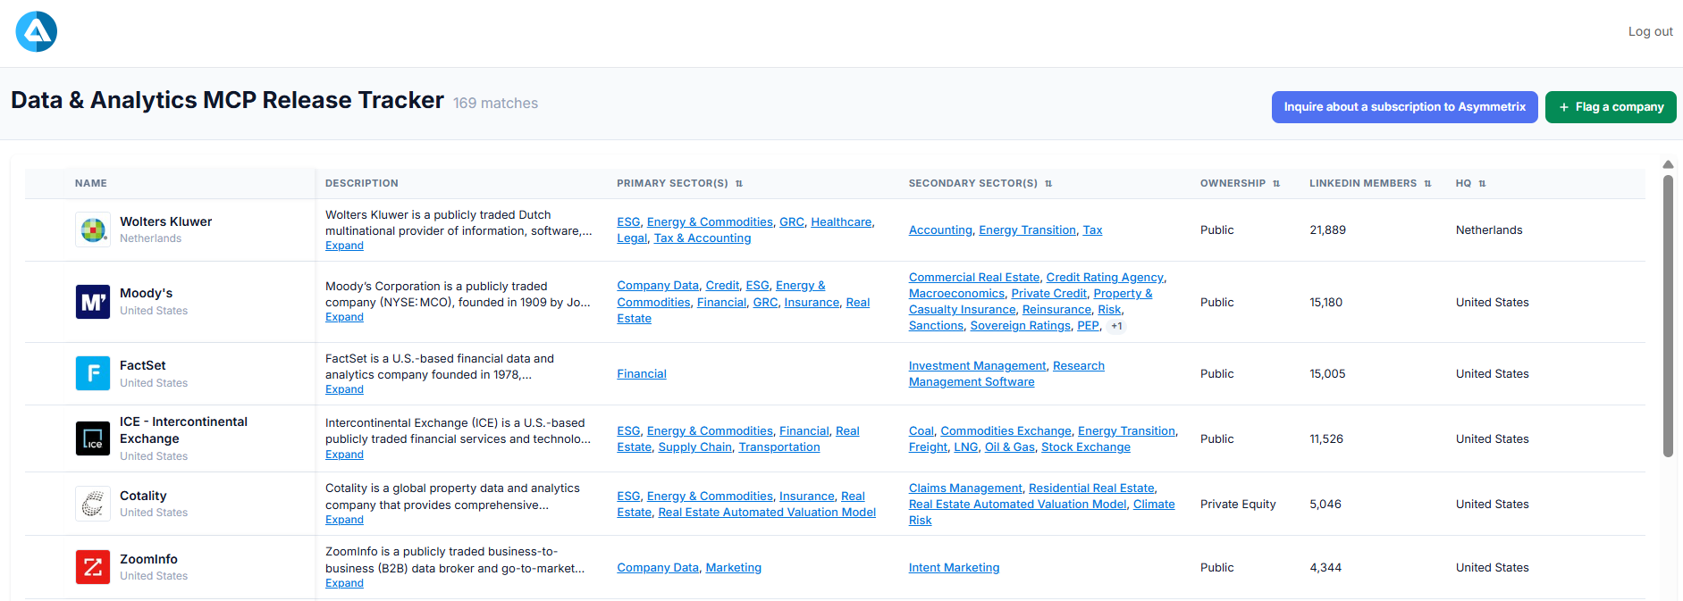Click the 169 matches count
The height and width of the screenshot is (601, 1683).
pyautogui.click(x=495, y=103)
